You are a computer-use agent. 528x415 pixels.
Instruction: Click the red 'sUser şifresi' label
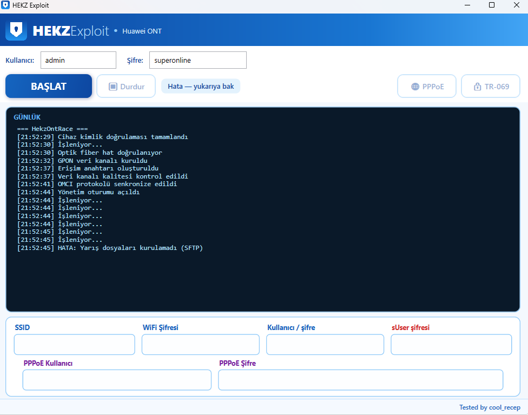(x=411, y=327)
